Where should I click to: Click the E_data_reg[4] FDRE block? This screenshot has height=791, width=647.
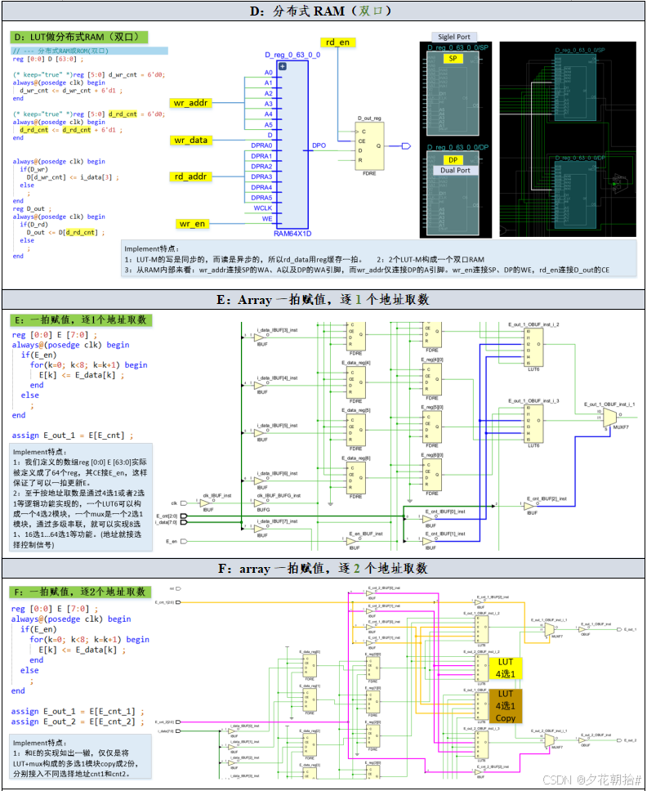[356, 382]
